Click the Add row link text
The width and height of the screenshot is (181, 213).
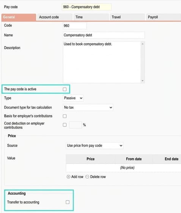click(77, 177)
